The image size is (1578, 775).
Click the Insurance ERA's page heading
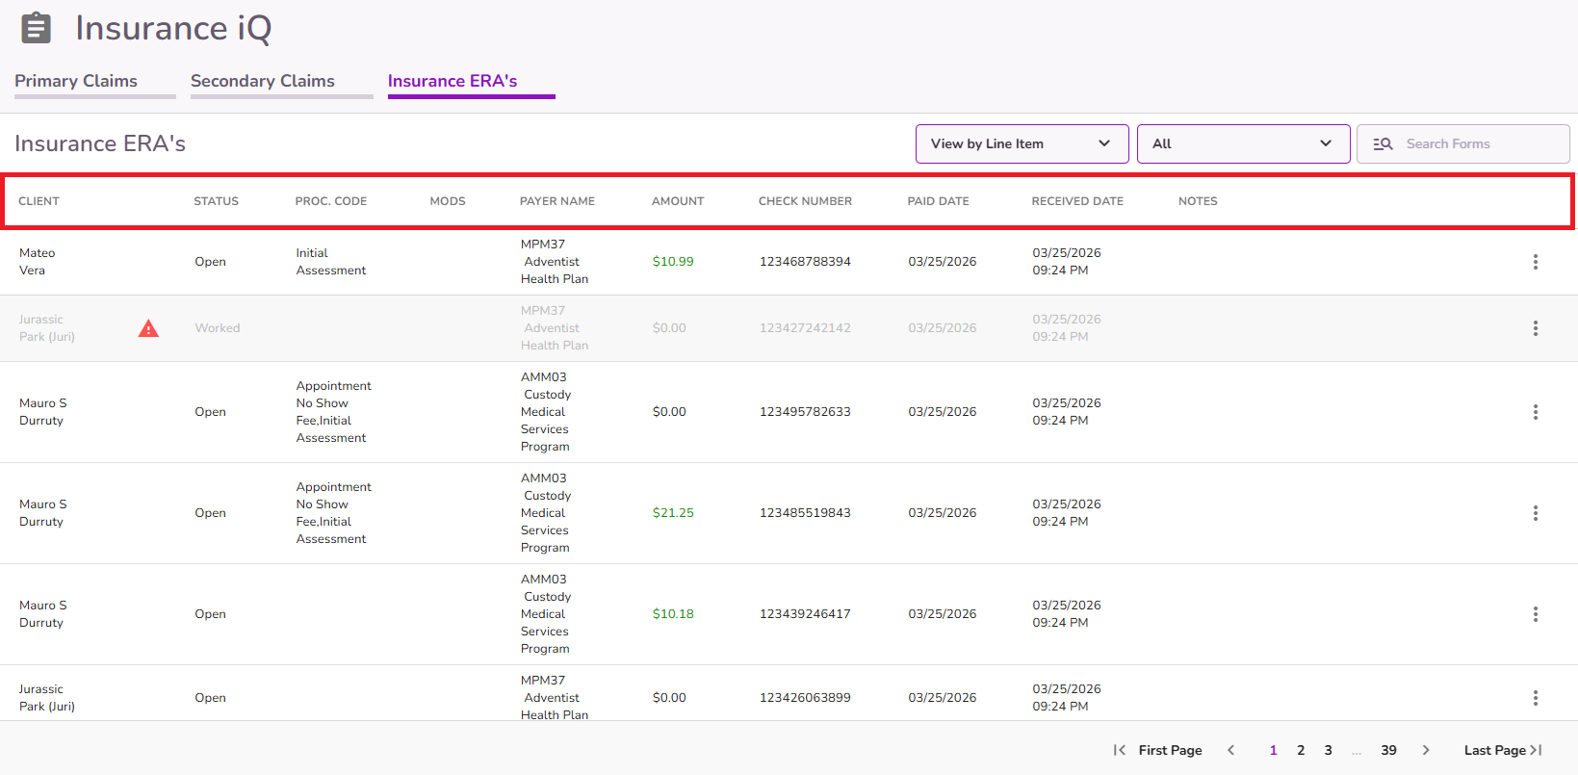100,143
